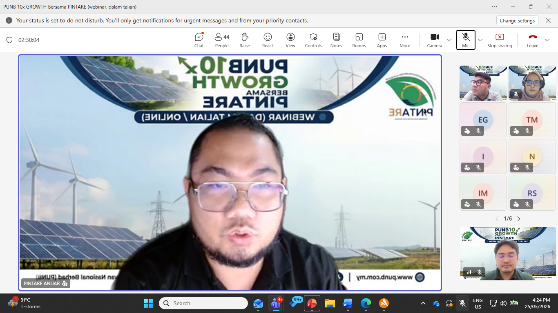Go to previous participant page
Viewport: 558px width, 313px height.
(497, 219)
